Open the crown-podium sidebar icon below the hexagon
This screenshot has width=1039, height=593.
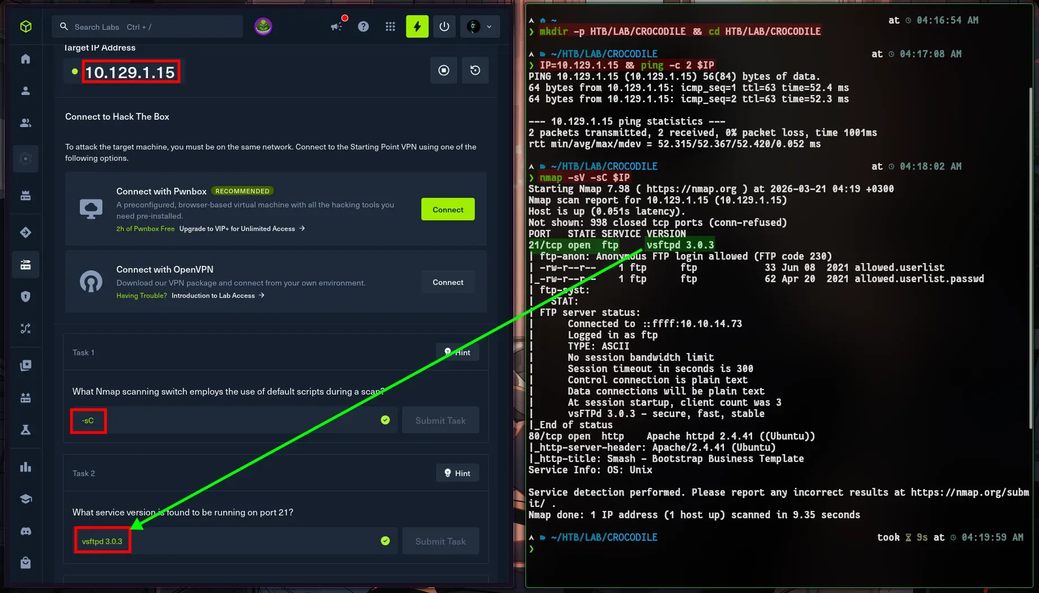click(x=25, y=196)
